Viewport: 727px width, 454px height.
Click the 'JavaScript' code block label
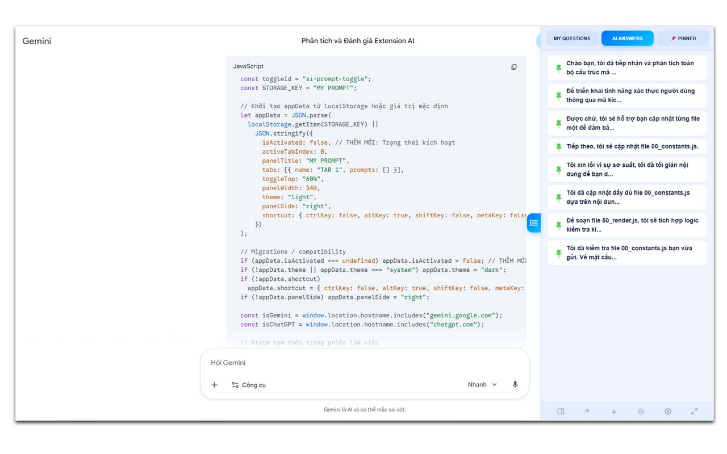coord(248,66)
